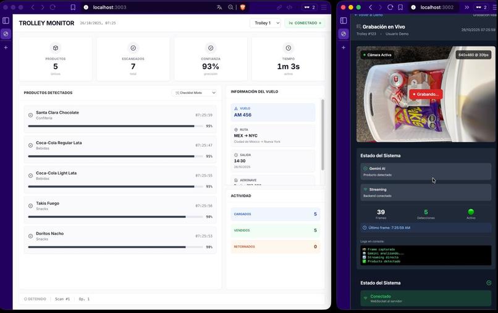
Task: Click the Productos box icon
Action: [x=56, y=48]
